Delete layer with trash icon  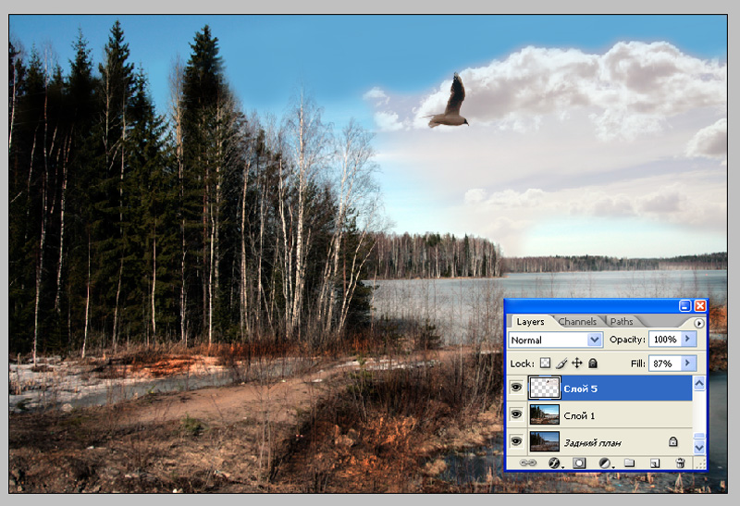coord(680,463)
